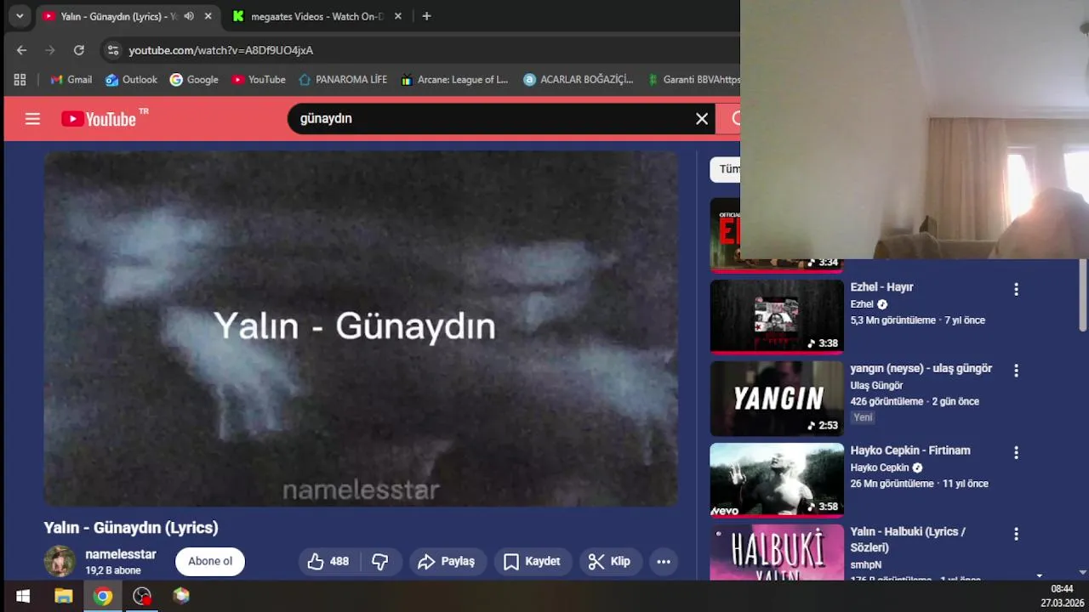Open Hayko Cepkin - Firtinam title link
The height and width of the screenshot is (612, 1089).
pos(910,450)
